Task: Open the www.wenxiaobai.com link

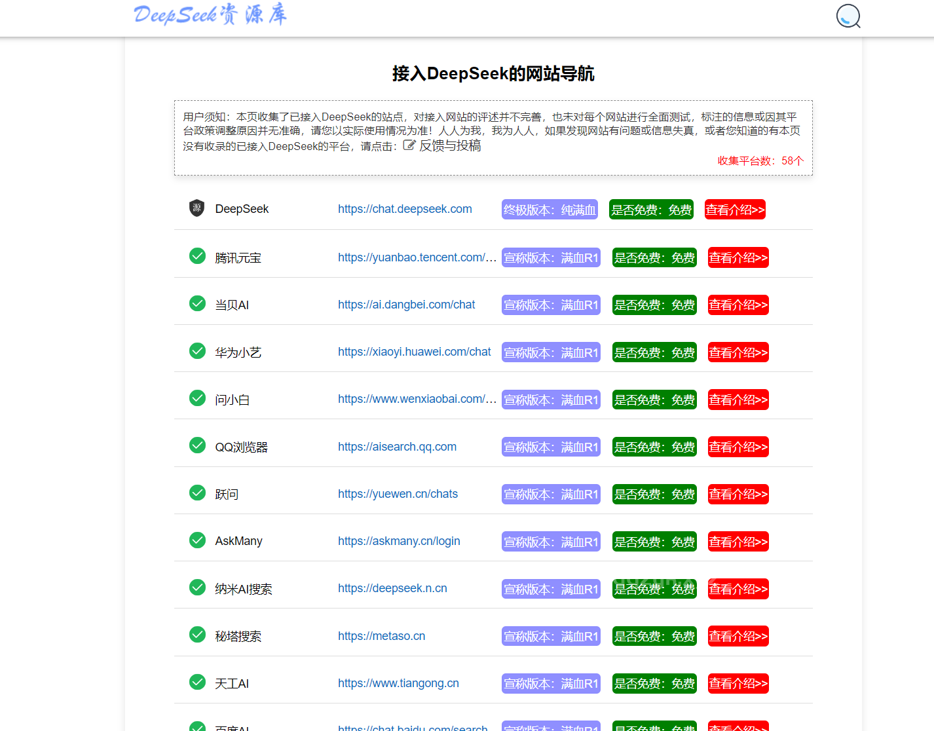Action: click(417, 399)
